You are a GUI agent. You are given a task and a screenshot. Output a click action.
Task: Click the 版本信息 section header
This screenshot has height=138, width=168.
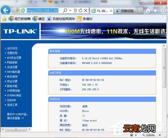[102, 51]
